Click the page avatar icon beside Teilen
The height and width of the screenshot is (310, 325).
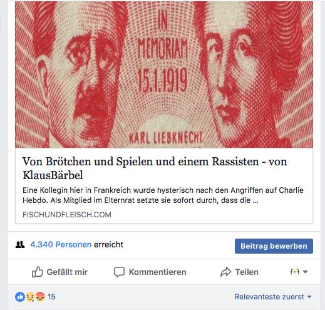(295, 272)
